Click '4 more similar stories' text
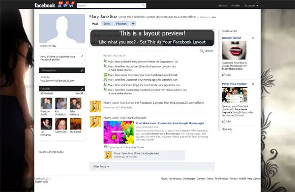Screen dimensions: 295x192 tap(120, 94)
